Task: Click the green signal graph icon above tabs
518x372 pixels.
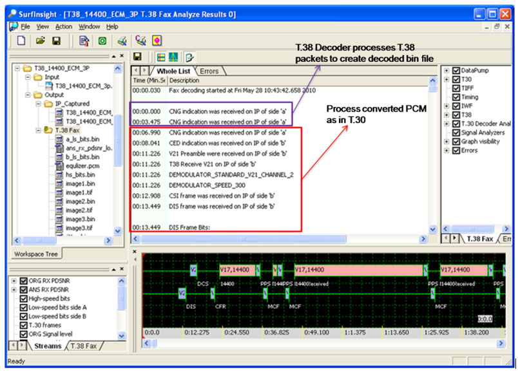Action: coord(175,57)
